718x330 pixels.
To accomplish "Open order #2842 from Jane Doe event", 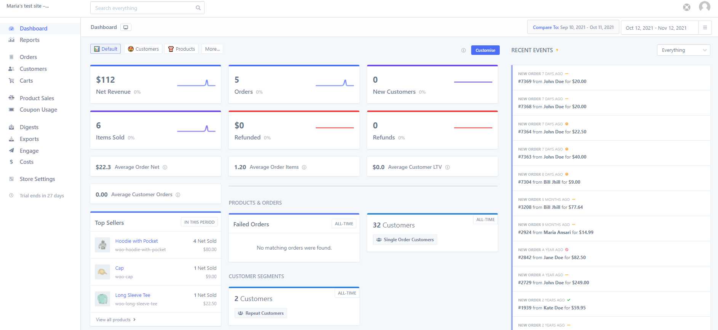I will coord(611,254).
